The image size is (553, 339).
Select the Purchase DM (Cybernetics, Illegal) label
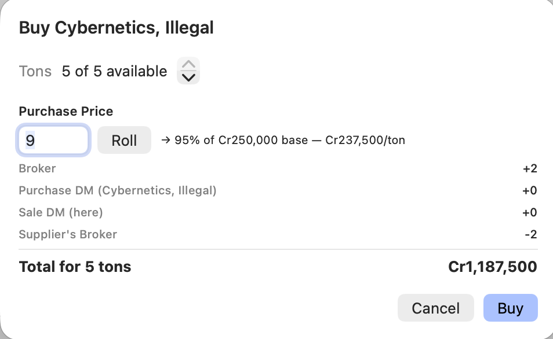(x=118, y=190)
